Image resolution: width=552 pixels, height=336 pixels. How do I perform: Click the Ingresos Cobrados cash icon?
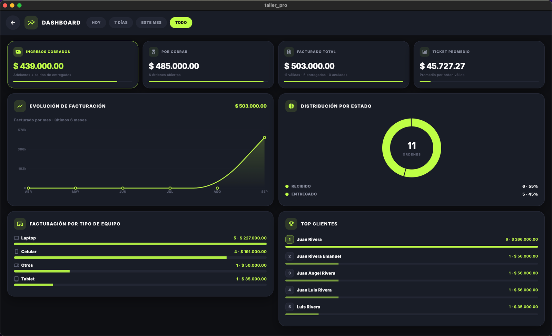coord(18,52)
